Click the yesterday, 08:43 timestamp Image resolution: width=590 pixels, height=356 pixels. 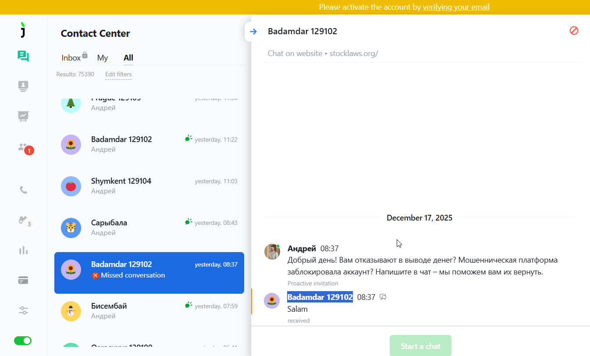pyautogui.click(x=216, y=223)
